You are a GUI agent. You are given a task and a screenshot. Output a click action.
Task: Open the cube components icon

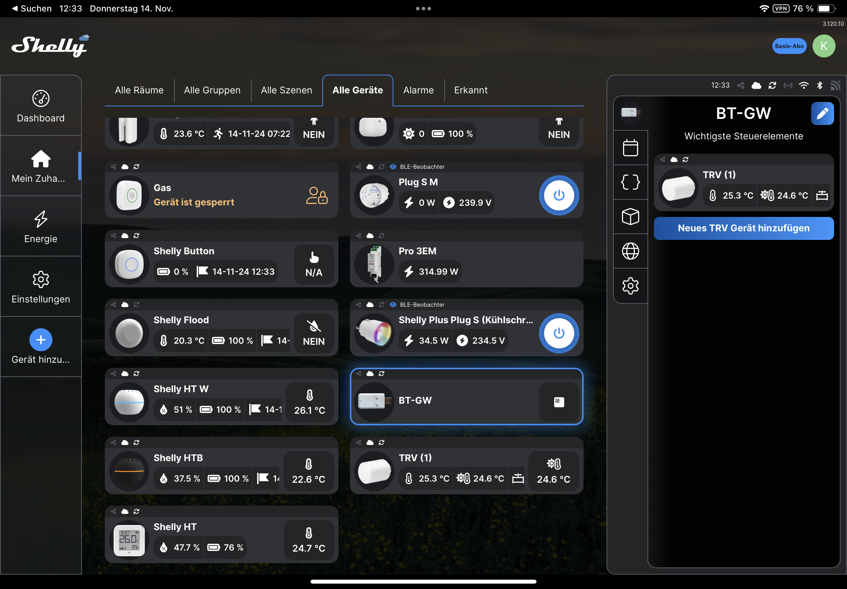[630, 217]
